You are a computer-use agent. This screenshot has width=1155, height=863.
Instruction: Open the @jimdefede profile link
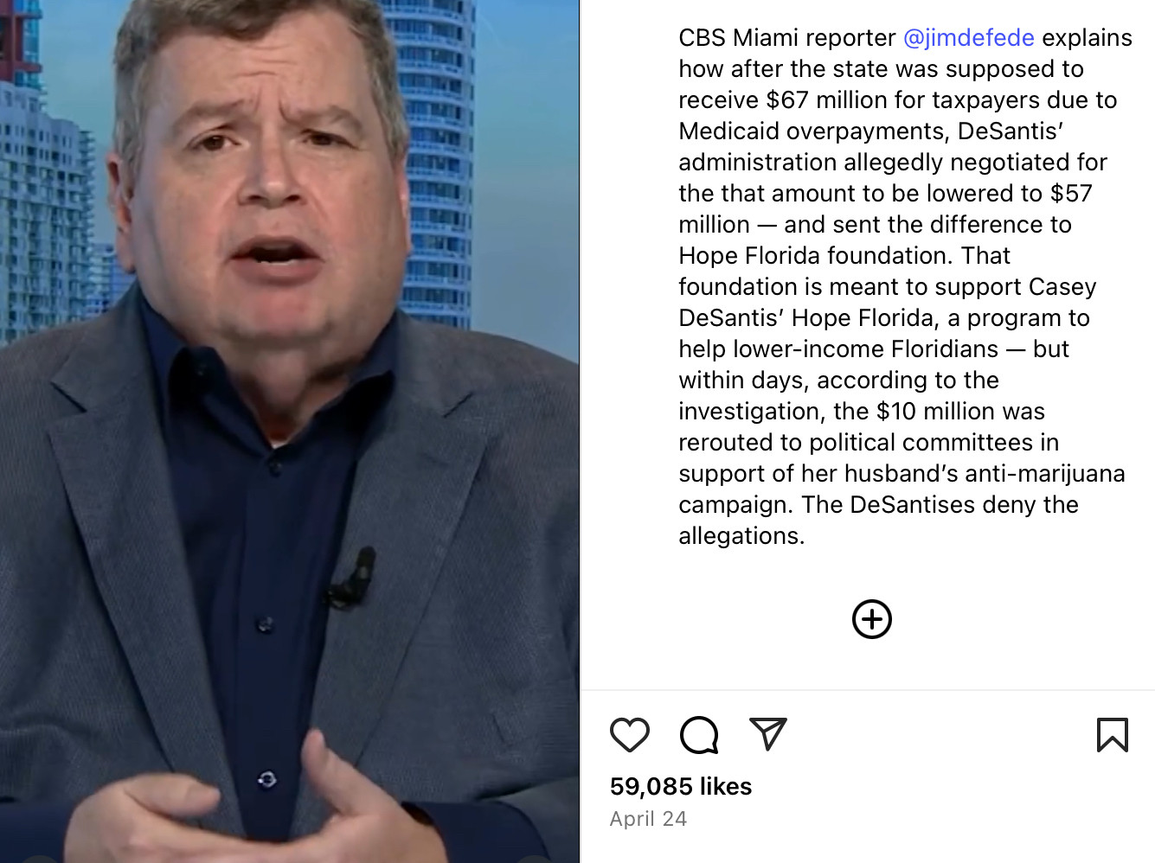[969, 38]
